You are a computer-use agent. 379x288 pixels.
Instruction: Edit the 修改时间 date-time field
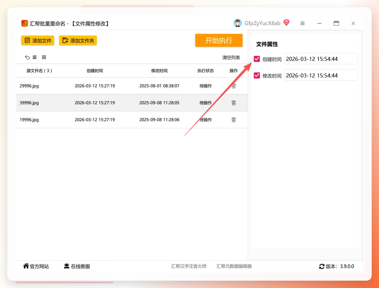[x=321, y=75]
